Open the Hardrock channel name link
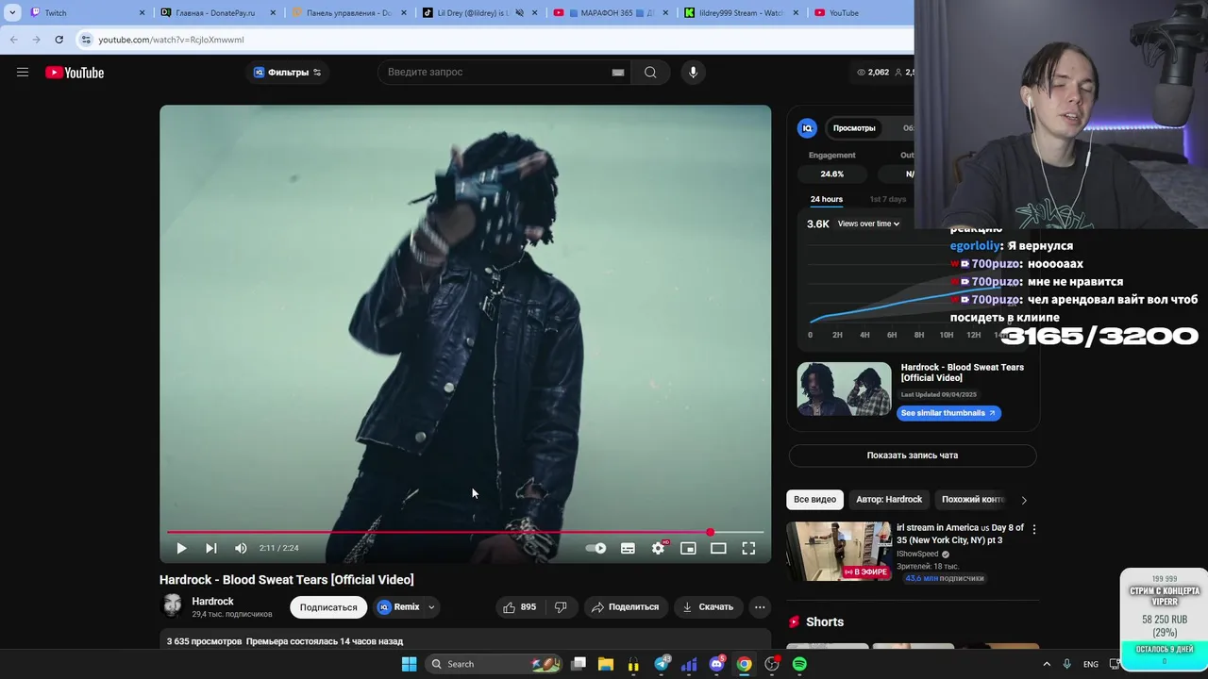 click(x=212, y=601)
